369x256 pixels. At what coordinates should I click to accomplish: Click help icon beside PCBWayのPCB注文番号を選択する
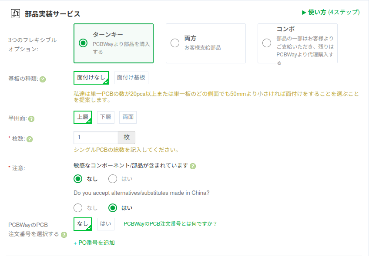pos(64,235)
